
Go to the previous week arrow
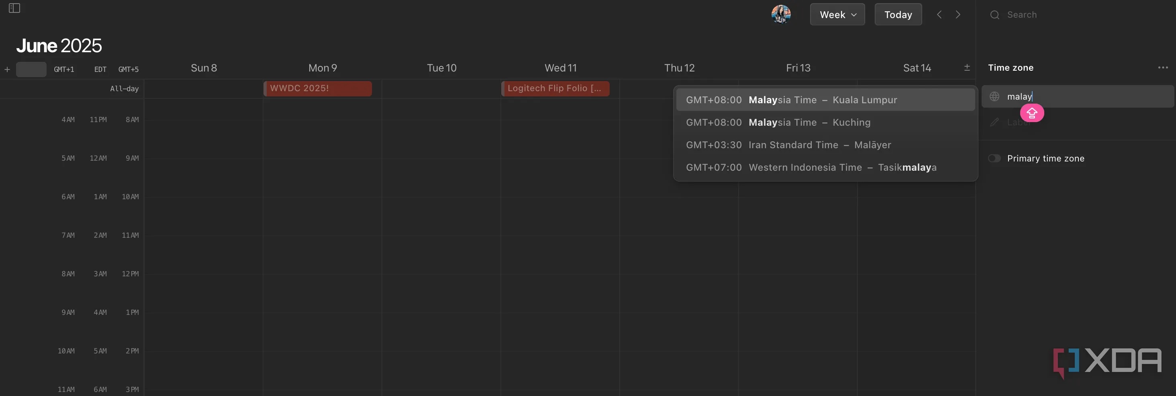(x=939, y=14)
